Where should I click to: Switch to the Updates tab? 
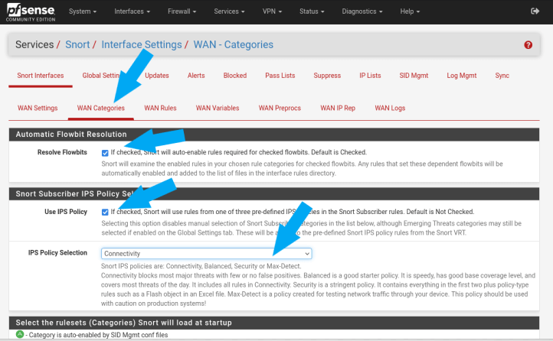pyautogui.click(x=157, y=76)
